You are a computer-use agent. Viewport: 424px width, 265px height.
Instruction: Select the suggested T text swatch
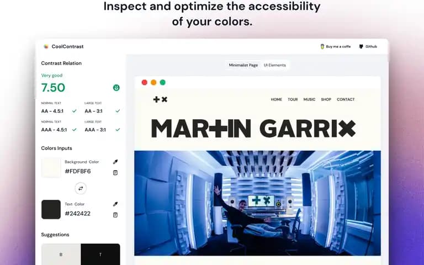tap(100, 254)
